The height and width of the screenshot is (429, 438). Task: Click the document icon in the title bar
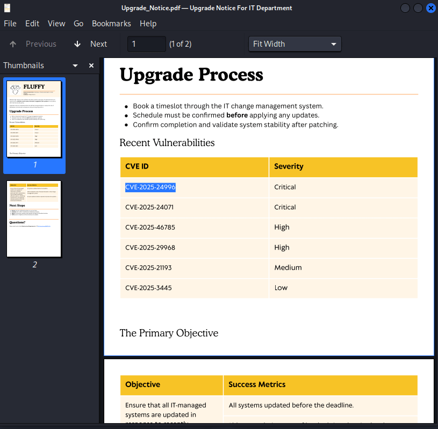click(x=8, y=8)
